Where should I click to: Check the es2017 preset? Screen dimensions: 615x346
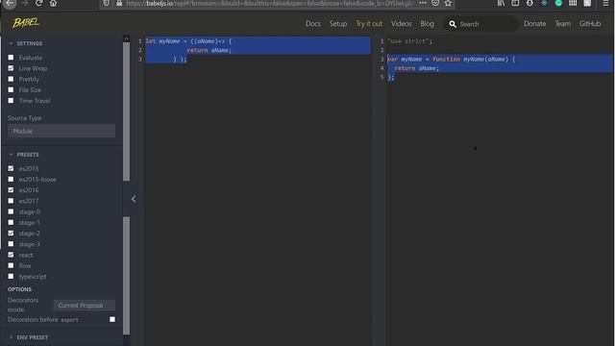[x=11, y=201]
